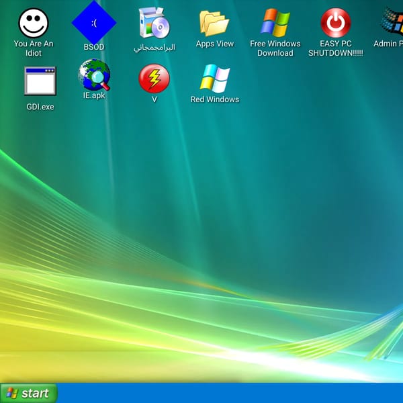Click the red EASY PC SHUTDOWN power icon
Screen dimensions: 403x403
[336, 23]
